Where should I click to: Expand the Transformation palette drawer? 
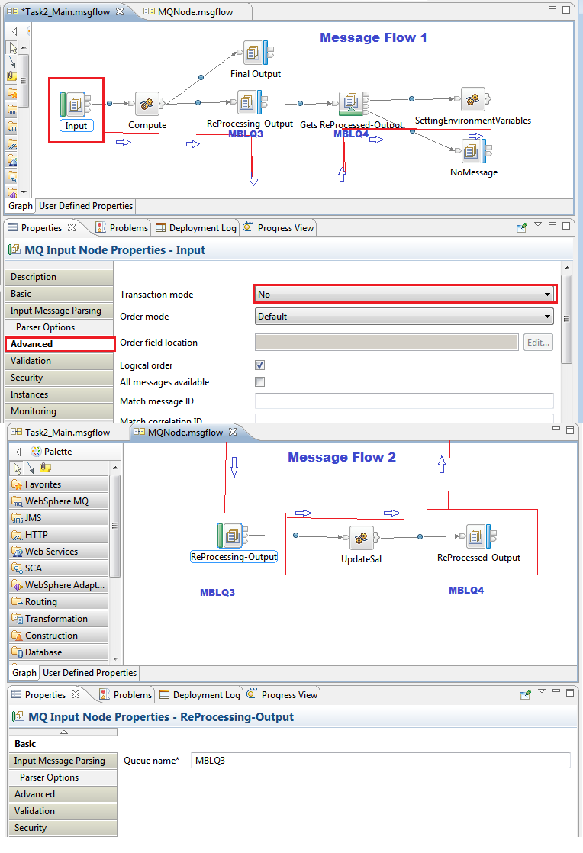point(60,619)
